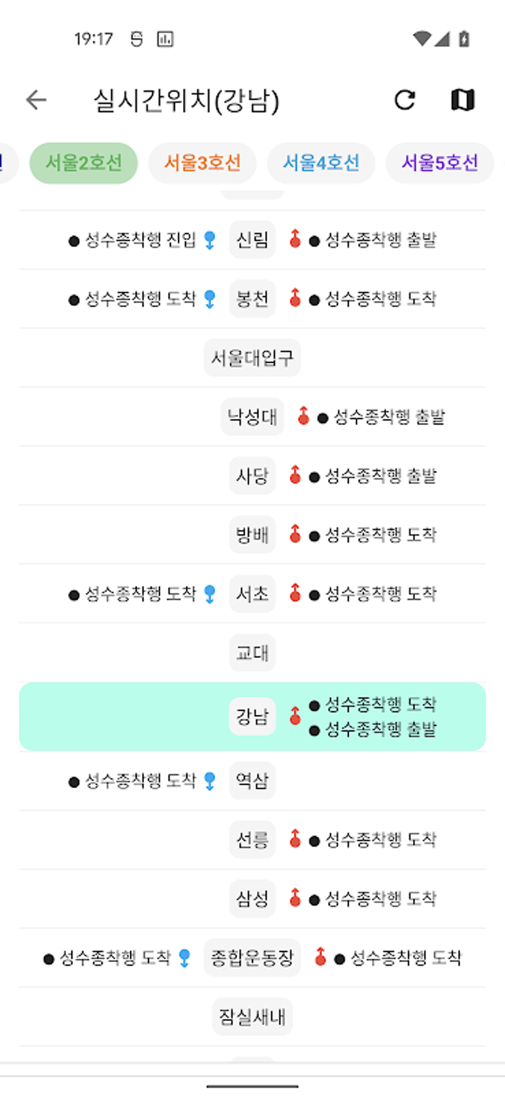505x1096 pixels.
Task: Tap the back arrow icon
Action: click(x=36, y=100)
